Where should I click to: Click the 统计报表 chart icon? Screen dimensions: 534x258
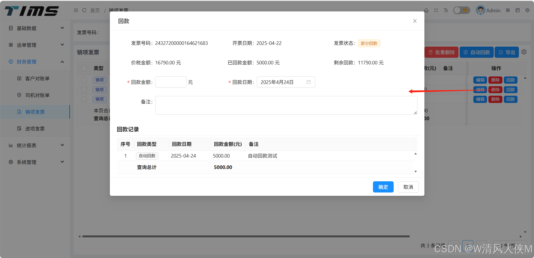click(11, 145)
